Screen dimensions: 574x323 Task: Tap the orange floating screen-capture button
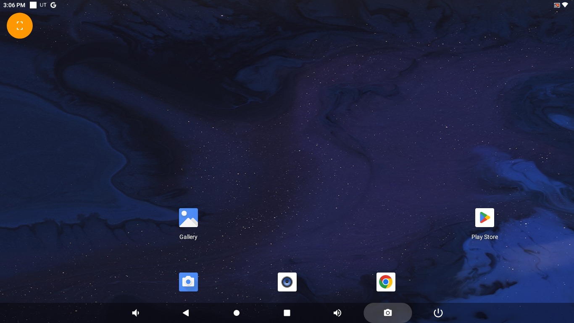[x=20, y=26]
